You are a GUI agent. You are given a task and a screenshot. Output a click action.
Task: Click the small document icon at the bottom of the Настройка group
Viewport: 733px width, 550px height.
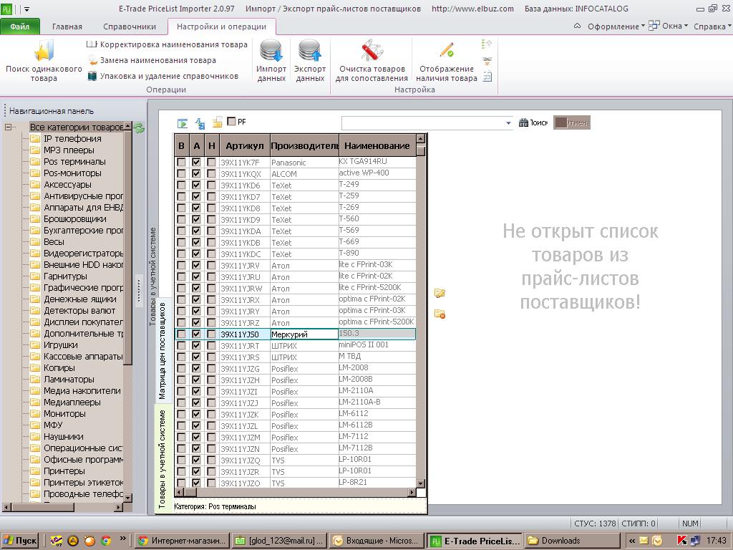click(487, 76)
